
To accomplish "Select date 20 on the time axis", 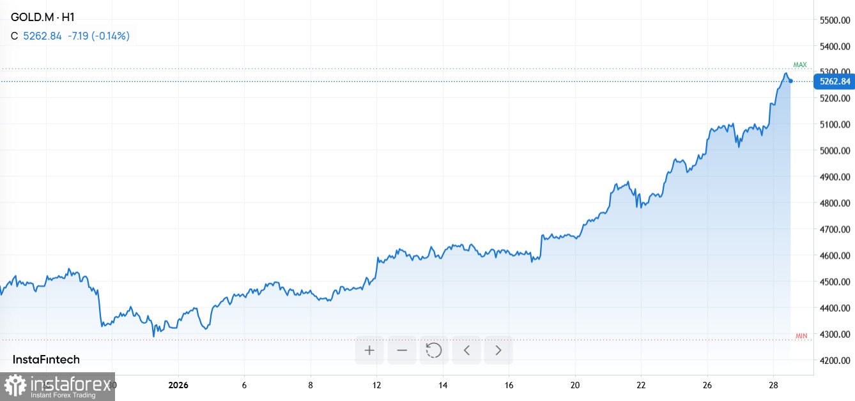I will pyautogui.click(x=575, y=385).
